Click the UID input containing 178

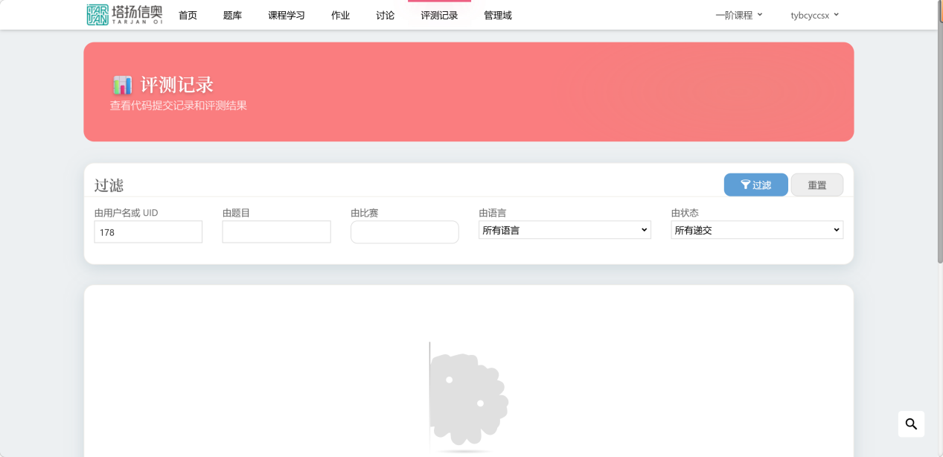tap(147, 231)
